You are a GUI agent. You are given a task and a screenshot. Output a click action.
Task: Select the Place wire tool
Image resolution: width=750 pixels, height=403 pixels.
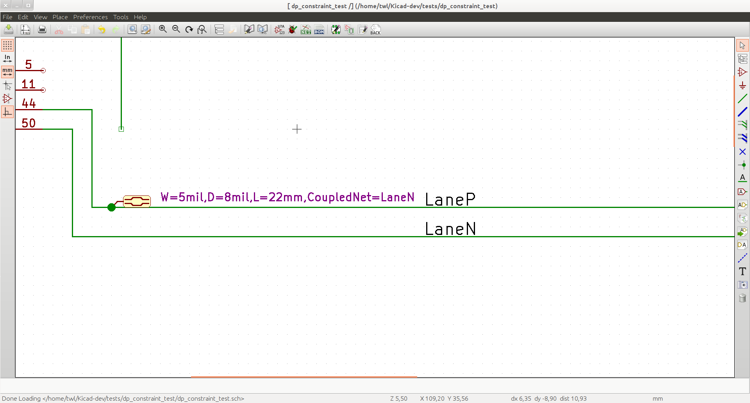pos(743,99)
